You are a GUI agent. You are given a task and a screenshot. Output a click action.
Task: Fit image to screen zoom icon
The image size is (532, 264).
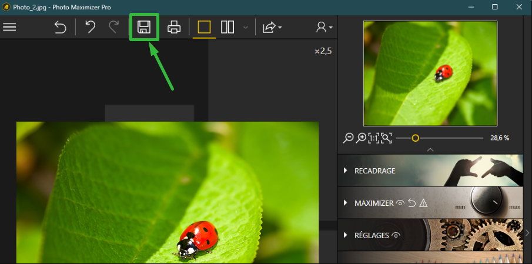[x=386, y=138]
